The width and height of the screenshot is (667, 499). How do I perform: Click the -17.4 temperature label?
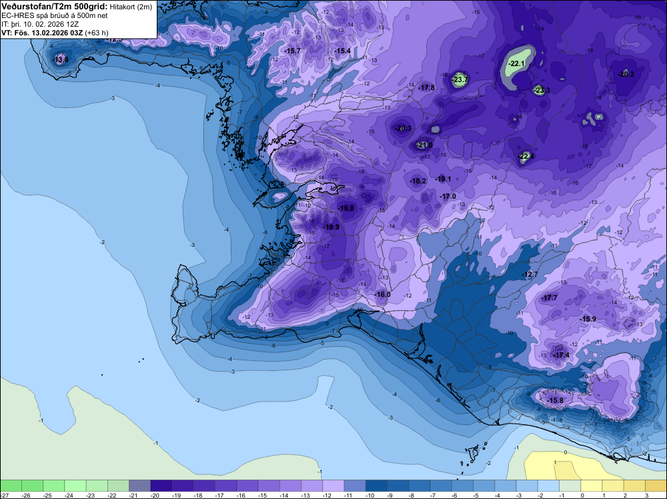coord(561,355)
